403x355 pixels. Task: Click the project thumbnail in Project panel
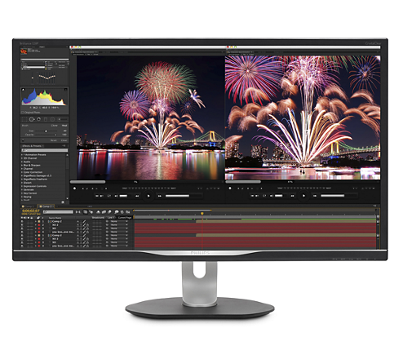click(x=24, y=51)
